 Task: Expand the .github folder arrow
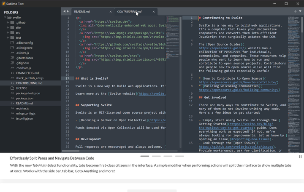8,22
